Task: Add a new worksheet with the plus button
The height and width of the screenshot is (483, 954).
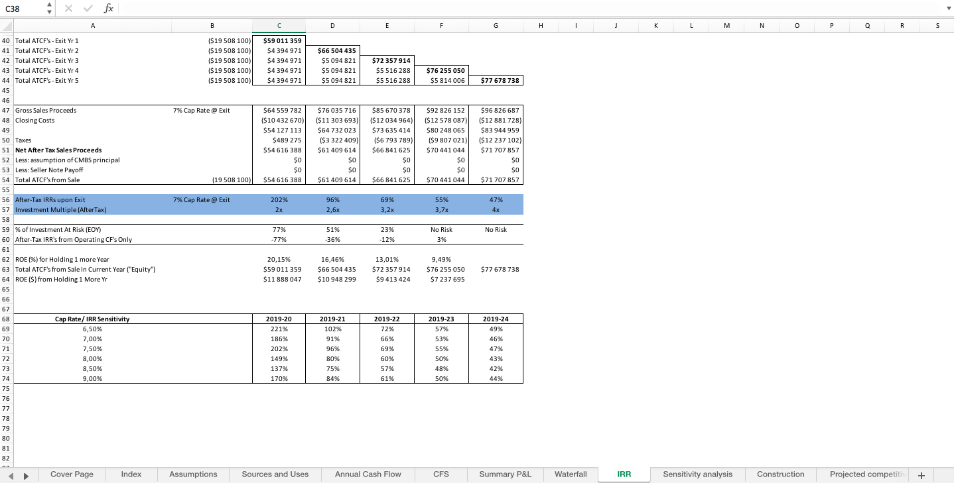Action: 920,474
